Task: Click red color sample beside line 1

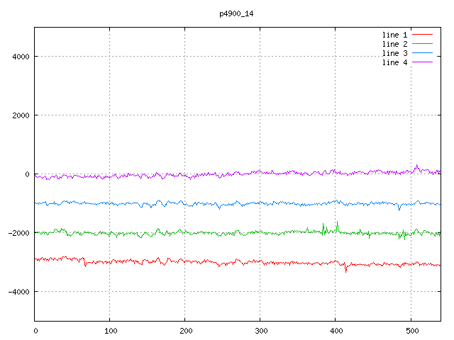Action: pos(422,35)
